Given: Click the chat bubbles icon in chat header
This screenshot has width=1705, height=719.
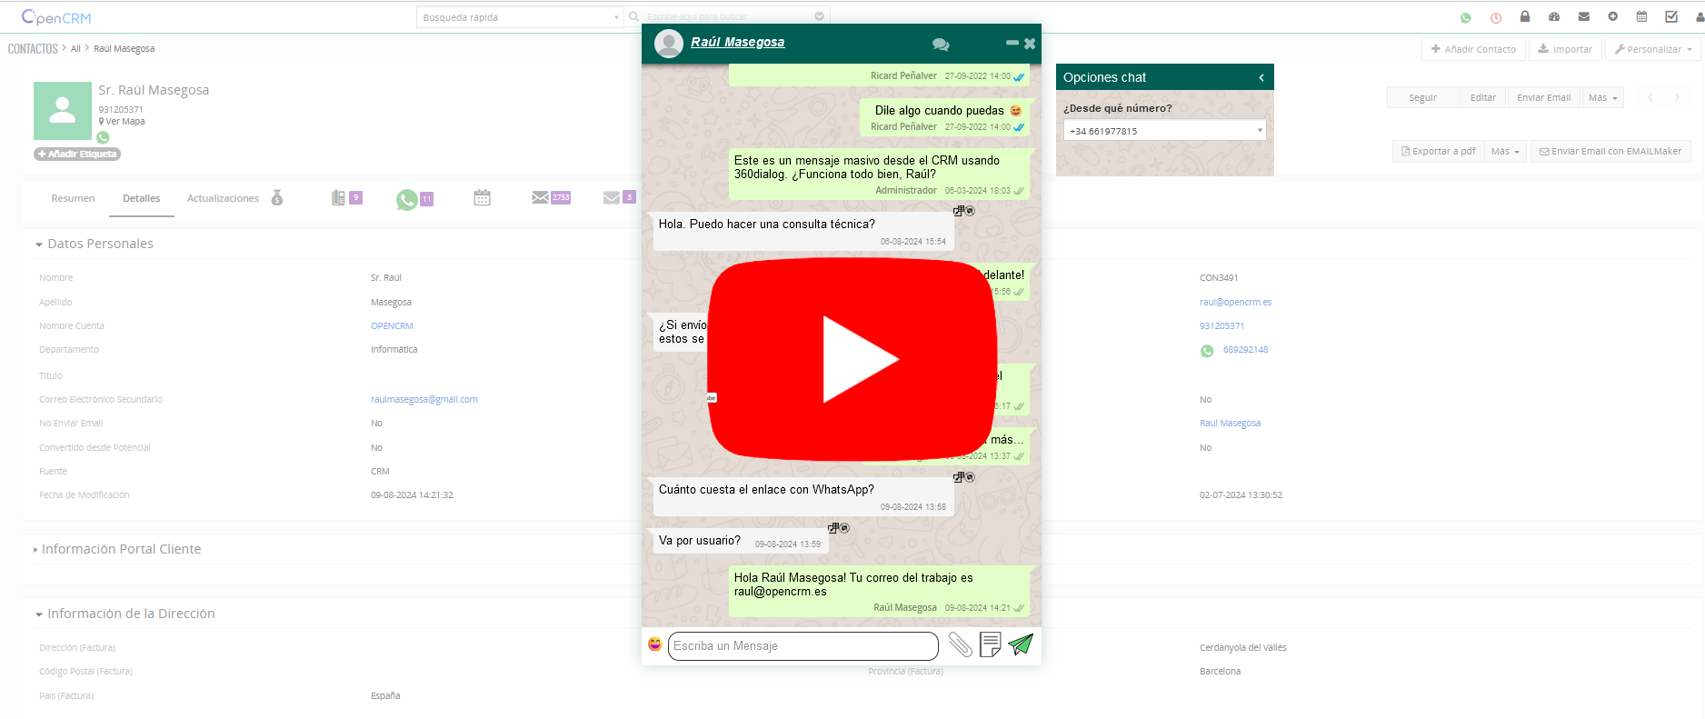Looking at the screenshot, I should 941,45.
